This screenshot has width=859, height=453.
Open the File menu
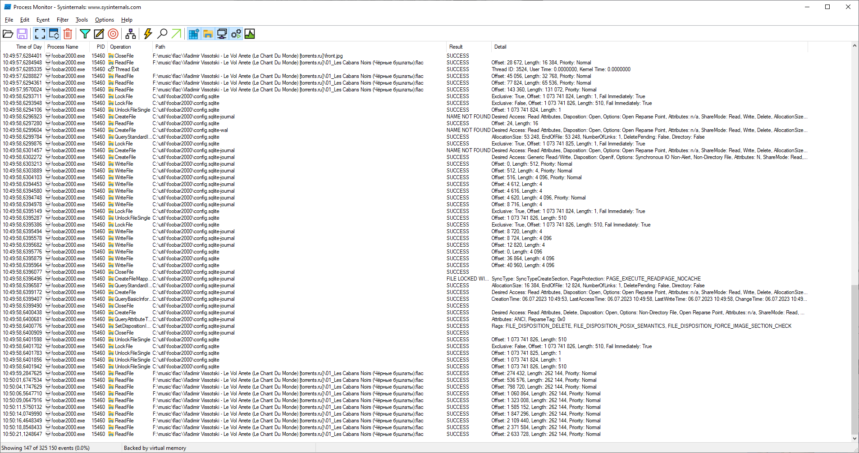click(9, 20)
